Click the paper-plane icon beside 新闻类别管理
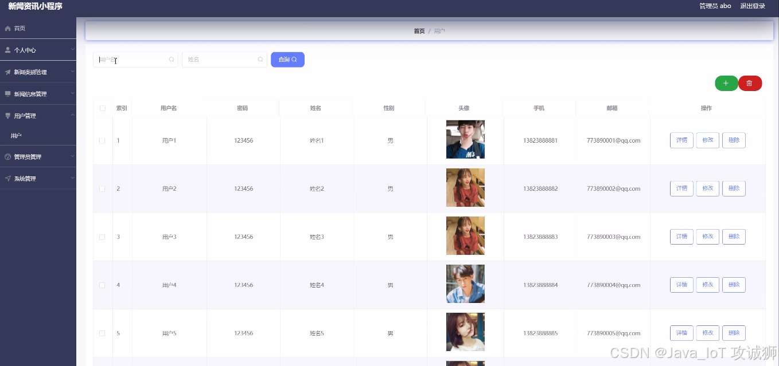779x366 pixels. (x=8, y=72)
